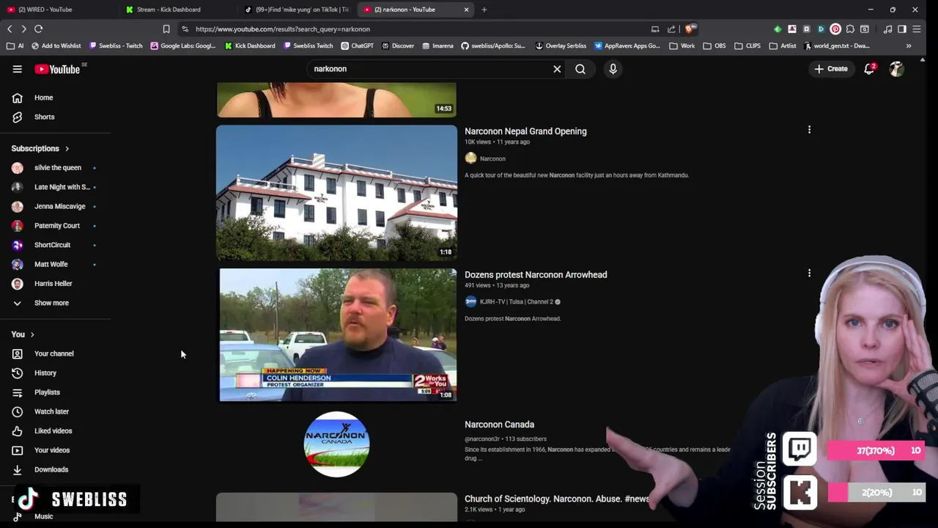Reload the page with refresh icon
The height and width of the screenshot is (528, 938).
tap(38, 29)
